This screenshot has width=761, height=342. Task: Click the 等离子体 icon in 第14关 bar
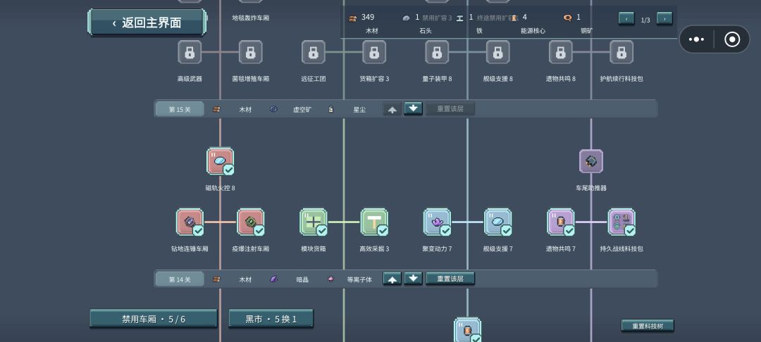[331, 279]
